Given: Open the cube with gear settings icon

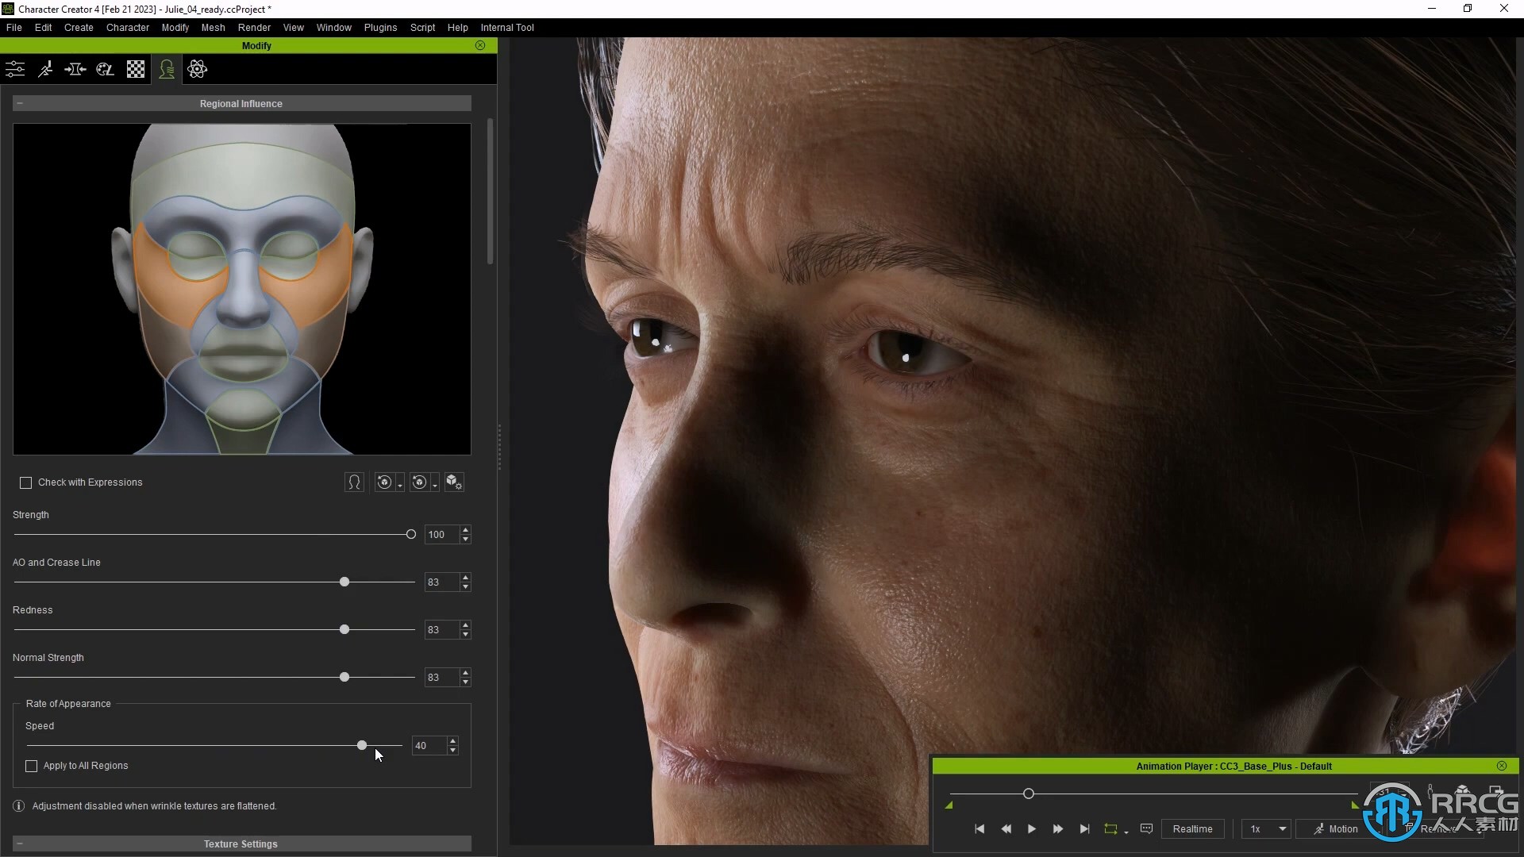Looking at the screenshot, I should (x=454, y=482).
